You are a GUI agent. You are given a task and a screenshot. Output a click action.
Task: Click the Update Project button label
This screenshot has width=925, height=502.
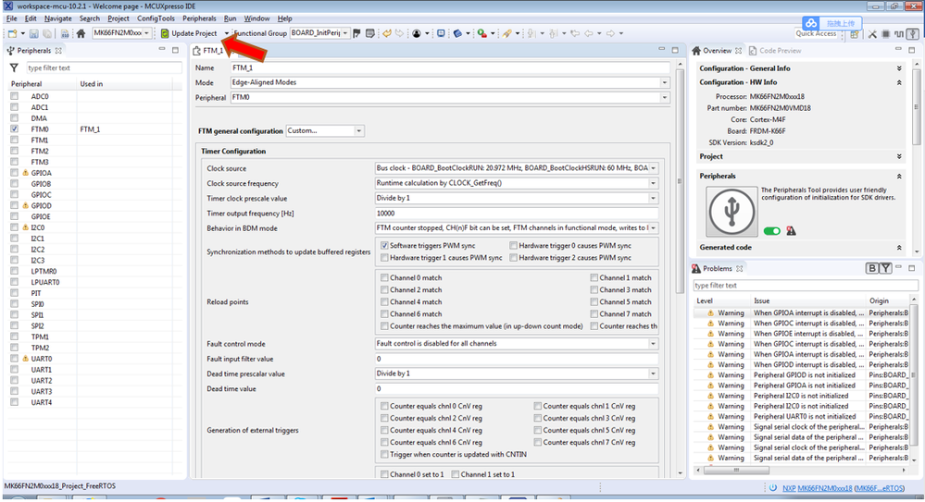coord(194,33)
